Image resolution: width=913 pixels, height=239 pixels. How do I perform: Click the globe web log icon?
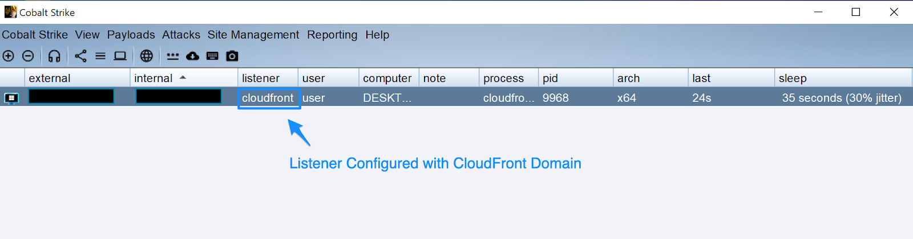click(x=147, y=56)
